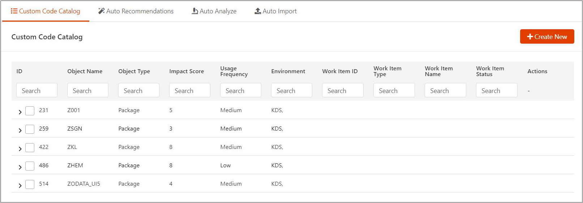Click the Impact Score column header
The image size is (583, 203).
click(x=187, y=71)
